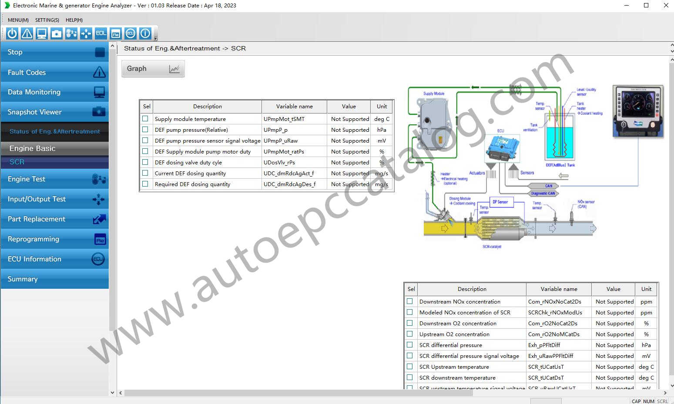The height and width of the screenshot is (404, 674).
Task: Click the ECU information toolbar icon
Action: tap(130, 33)
